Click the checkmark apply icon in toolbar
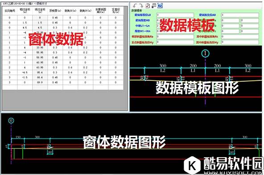The width and height of the screenshot is (264, 175). (148, 6)
